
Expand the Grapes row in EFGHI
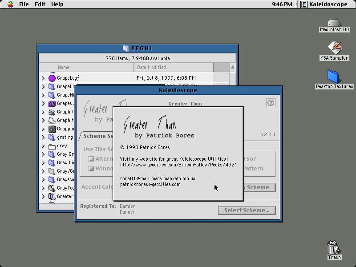point(43,104)
